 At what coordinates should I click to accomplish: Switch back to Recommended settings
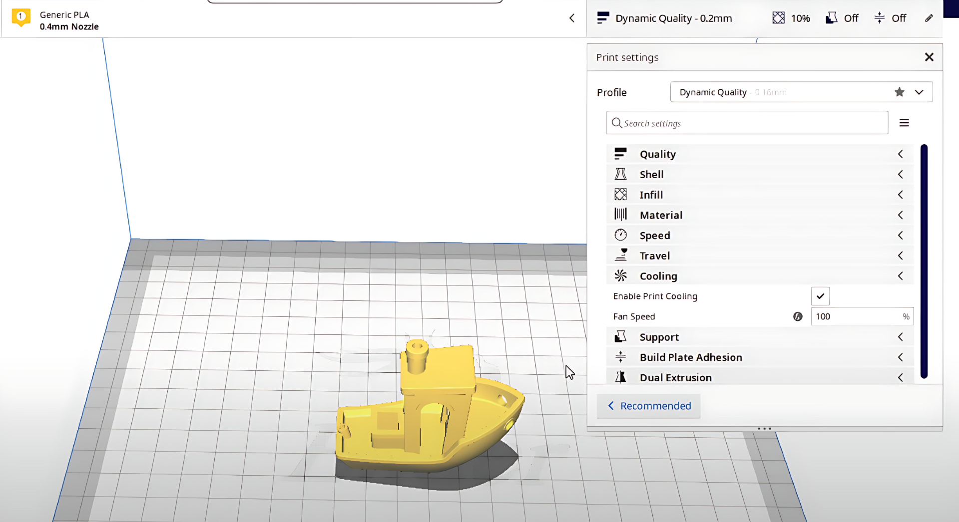coord(649,406)
